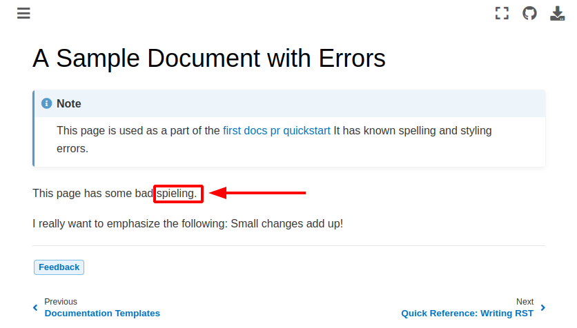Viewport: 577px width, 328px height.
Task: Click the horizontal divider above Feedback
Action: click(288, 245)
